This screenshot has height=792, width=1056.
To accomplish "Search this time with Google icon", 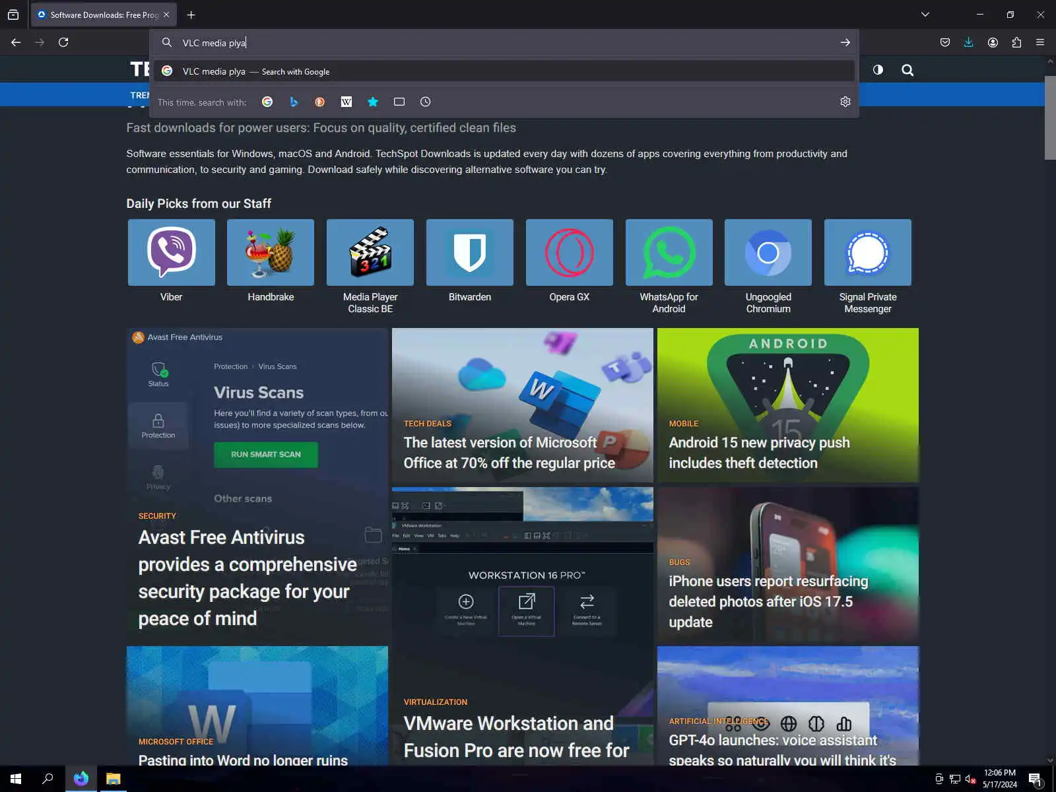I will tap(267, 102).
